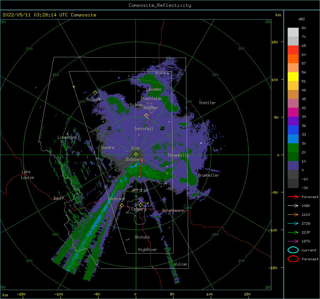Click the Cochrane label on map
This screenshot has width=320, height=299.
coord(116,199)
